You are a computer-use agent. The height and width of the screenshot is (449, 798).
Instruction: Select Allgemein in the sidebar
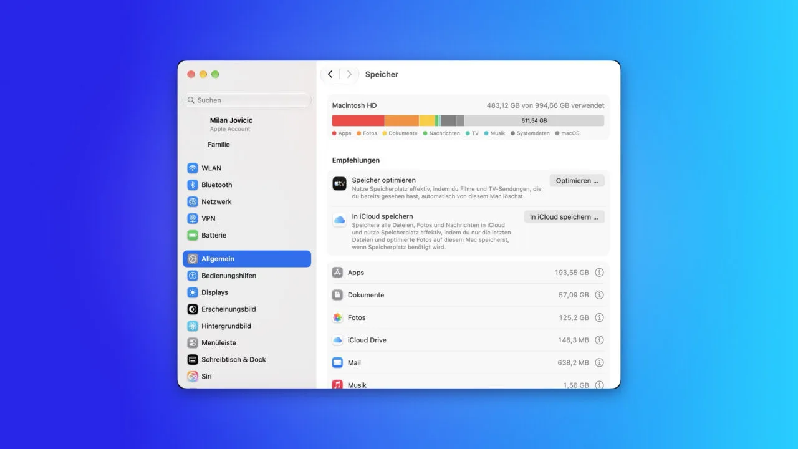point(247,259)
